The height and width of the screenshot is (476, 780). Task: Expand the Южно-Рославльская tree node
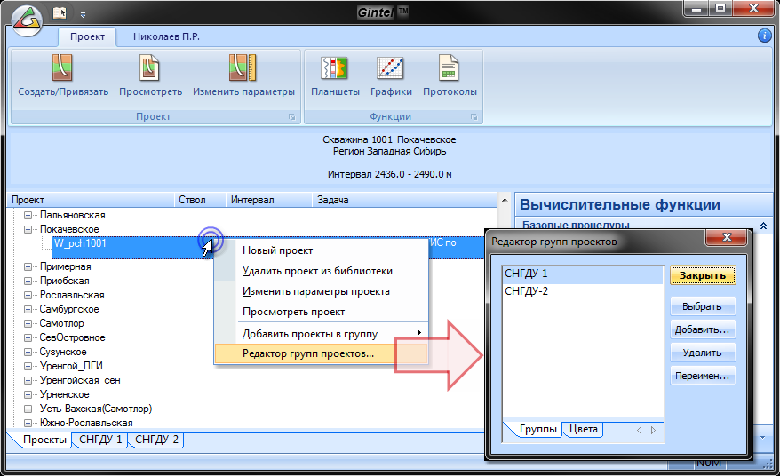[28, 423]
